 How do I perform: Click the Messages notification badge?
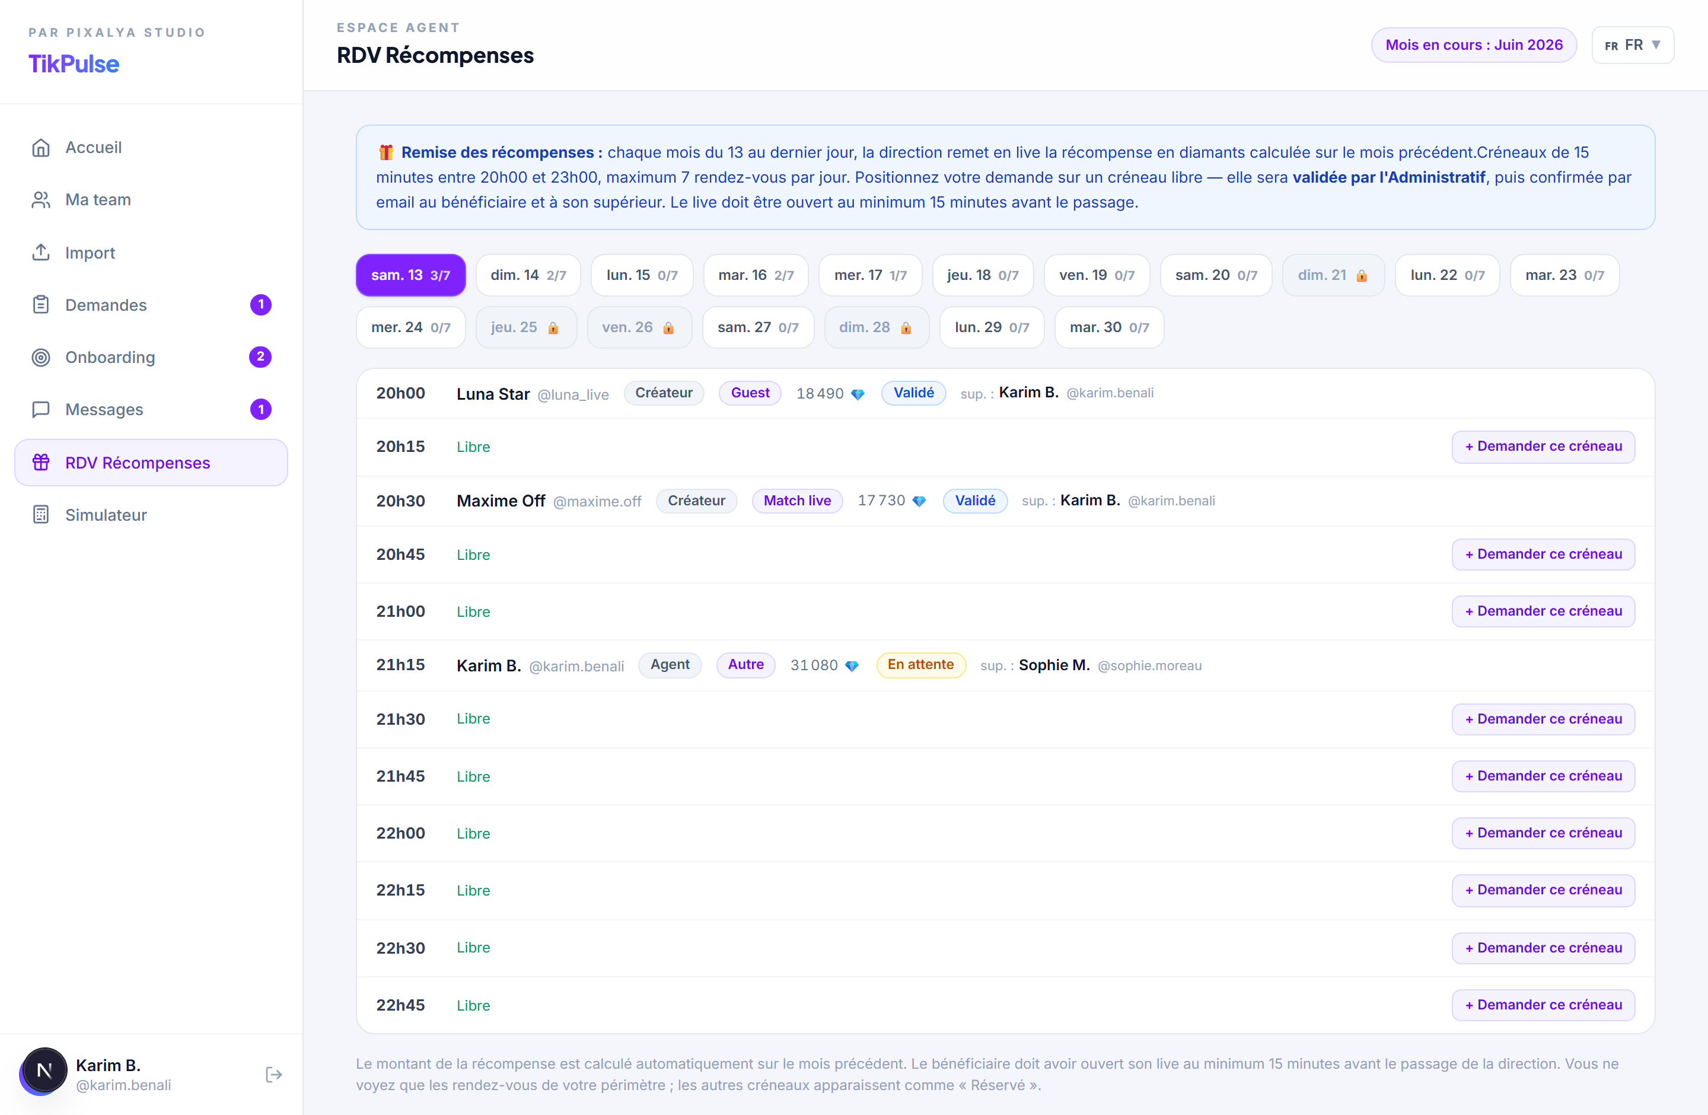click(260, 410)
